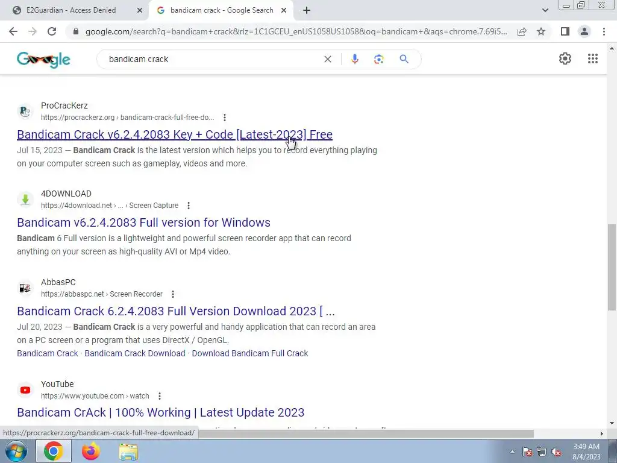This screenshot has height=463, width=617.
Task: Click the scroll-right arrow of horizontal scrollbar
Action: coord(602,433)
